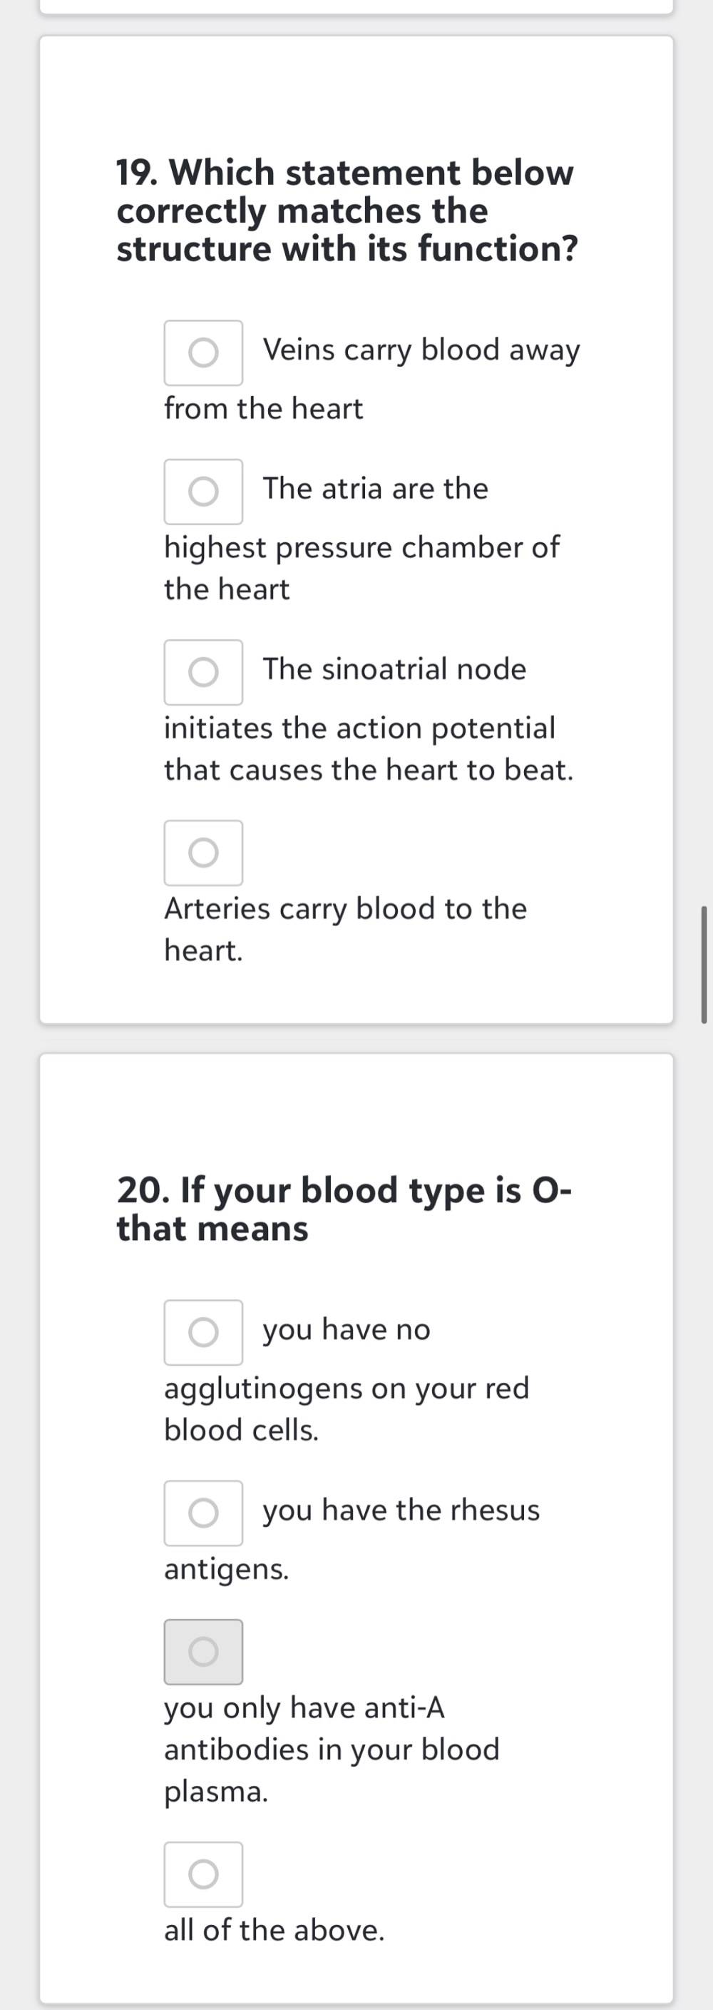Click the vertical scrollbar thumb on the right edge
This screenshot has width=713, height=2010.
click(704, 965)
